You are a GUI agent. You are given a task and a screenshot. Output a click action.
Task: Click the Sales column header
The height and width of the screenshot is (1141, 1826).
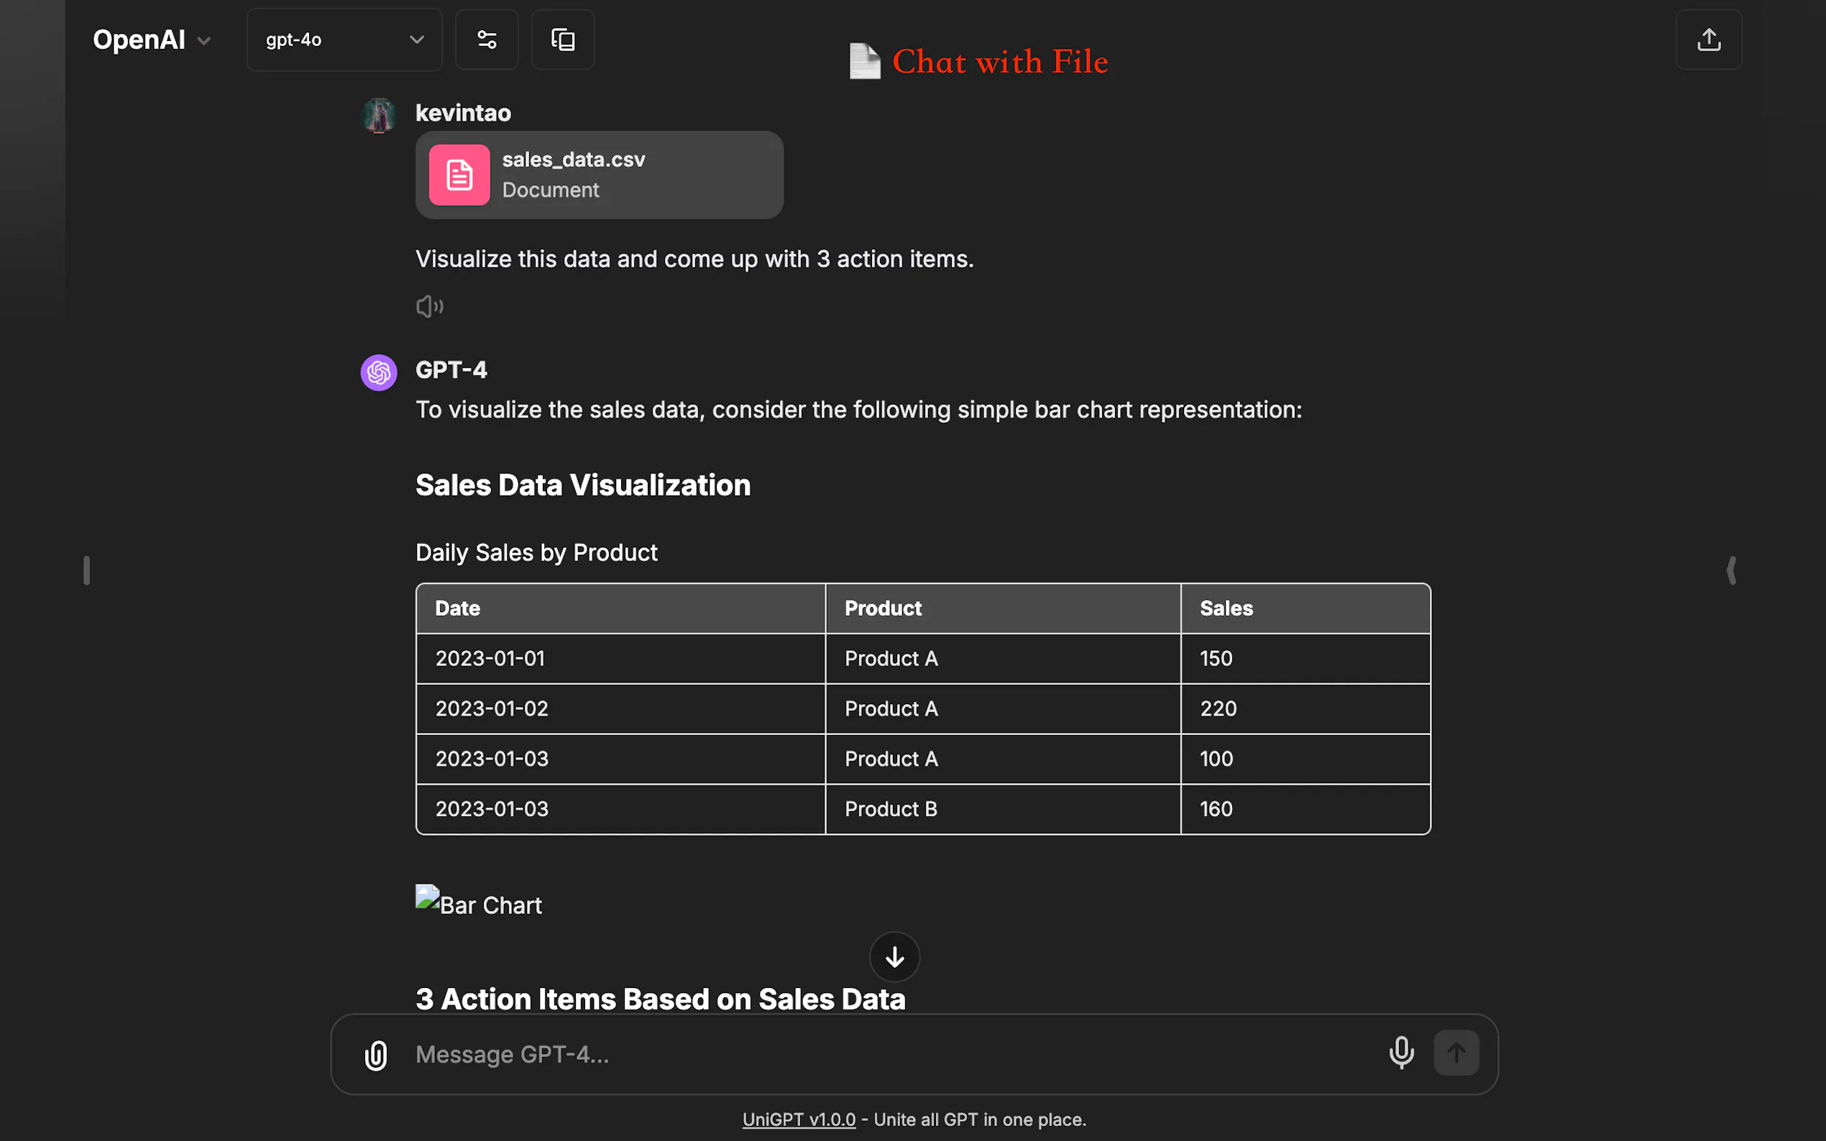pos(1226,609)
